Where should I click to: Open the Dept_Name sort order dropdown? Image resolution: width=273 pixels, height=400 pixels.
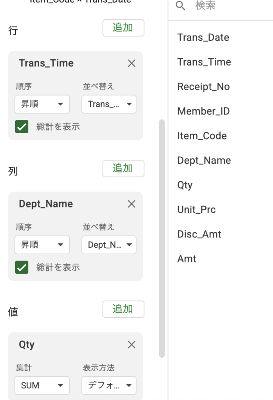point(42,245)
